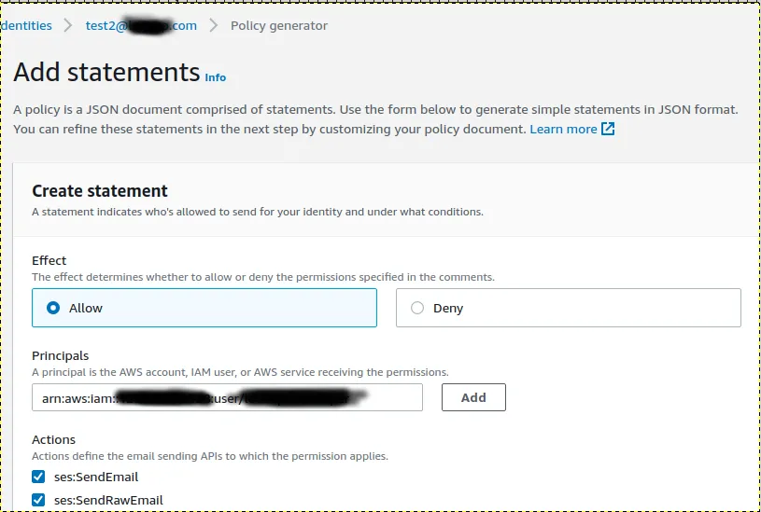This screenshot has width=761, height=512.
Task: Open the Info link beside Add statements
Action: pos(216,77)
